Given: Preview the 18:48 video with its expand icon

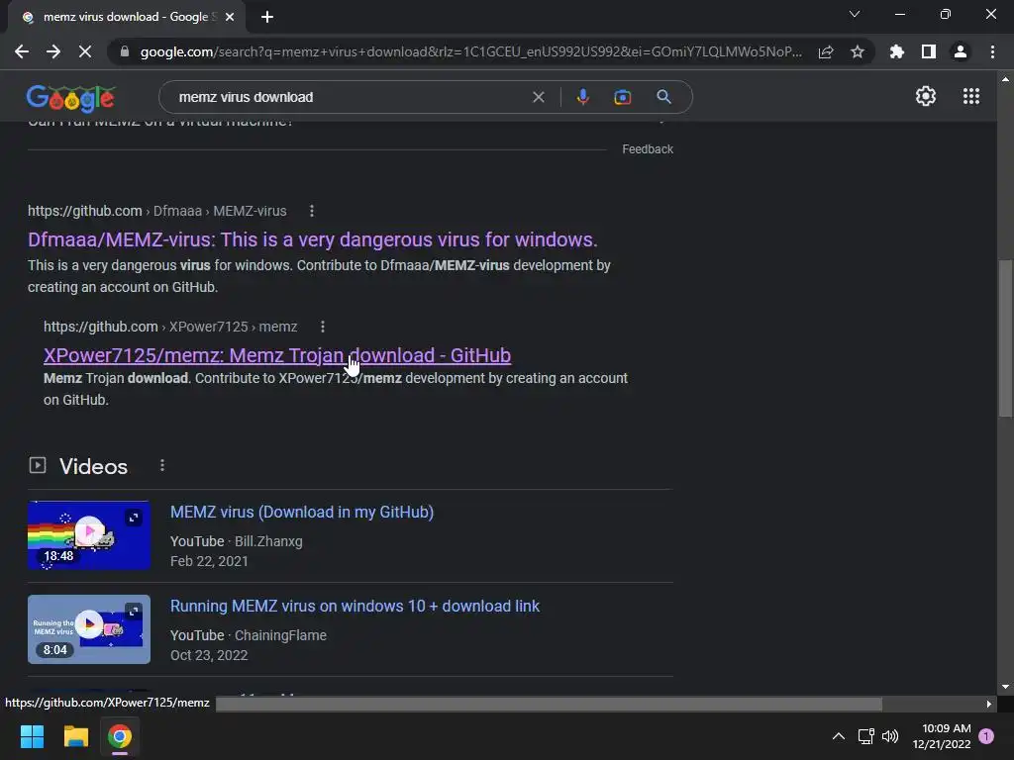Looking at the screenshot, I should 134,518.
